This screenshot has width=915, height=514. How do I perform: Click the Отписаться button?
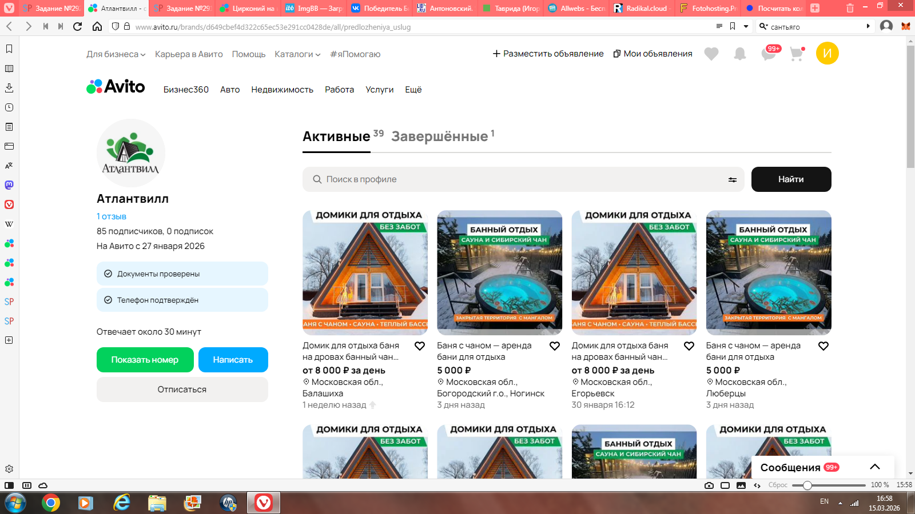coord(182,389)
